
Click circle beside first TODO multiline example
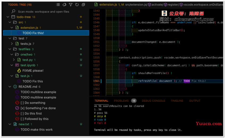(17, 92)
